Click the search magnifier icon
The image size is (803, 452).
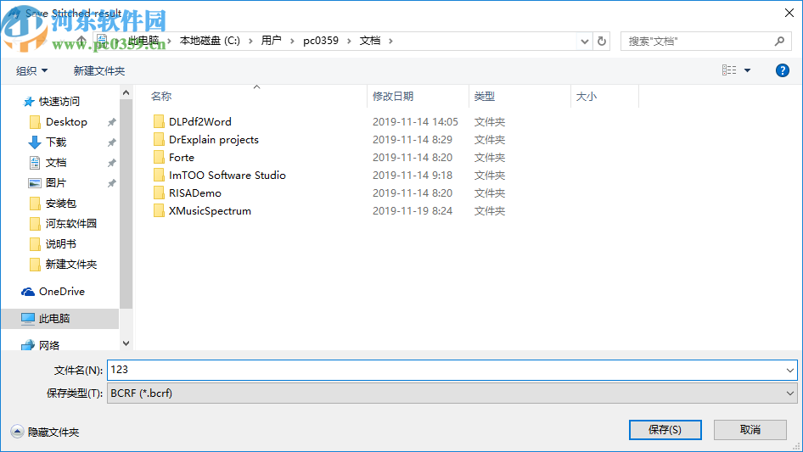click(779, 41)
